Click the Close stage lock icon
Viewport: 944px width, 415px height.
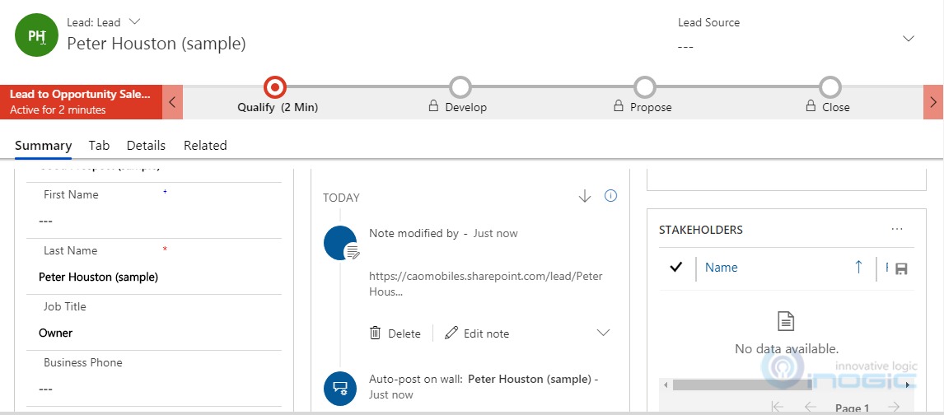pyautogui.click(x=811, y=106)
